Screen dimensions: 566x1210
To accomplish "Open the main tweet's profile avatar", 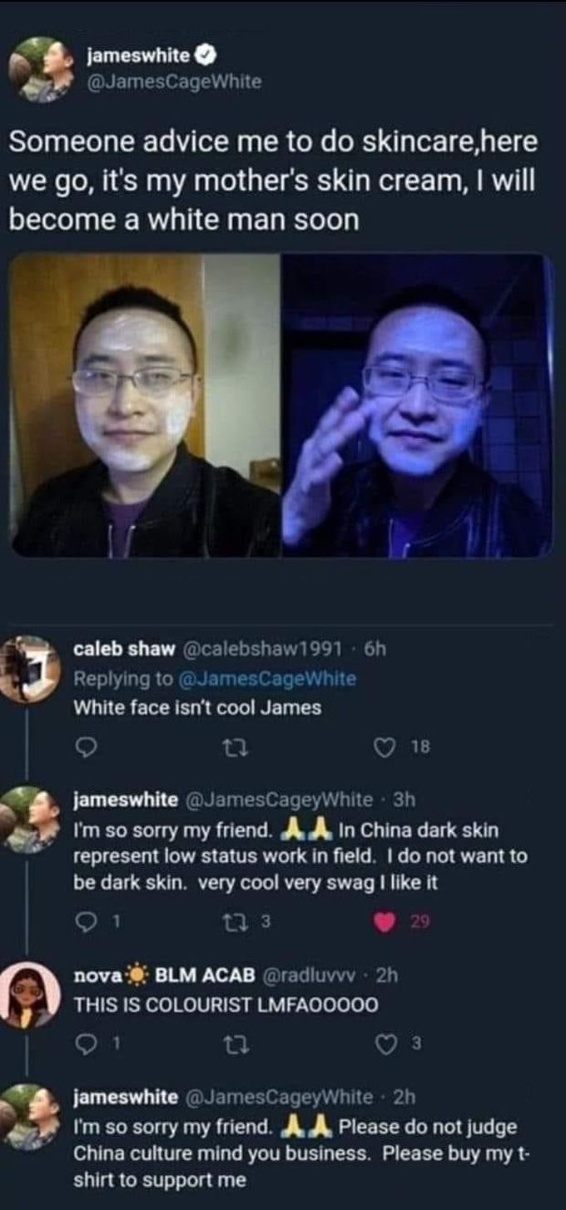I will click(x=40, y=69).
